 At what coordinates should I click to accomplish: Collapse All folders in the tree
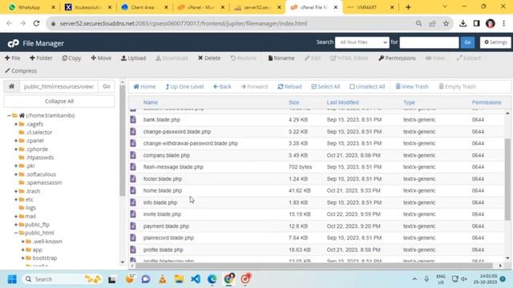coord(59,102)
